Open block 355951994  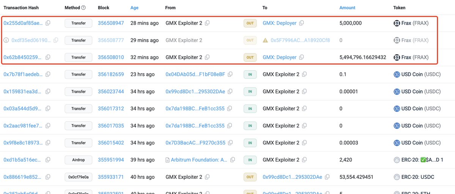click(x=111, y=160)
